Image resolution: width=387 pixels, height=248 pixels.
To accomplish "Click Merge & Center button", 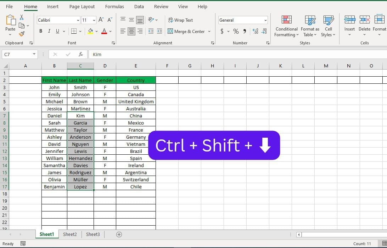I will tap(186, 31).
